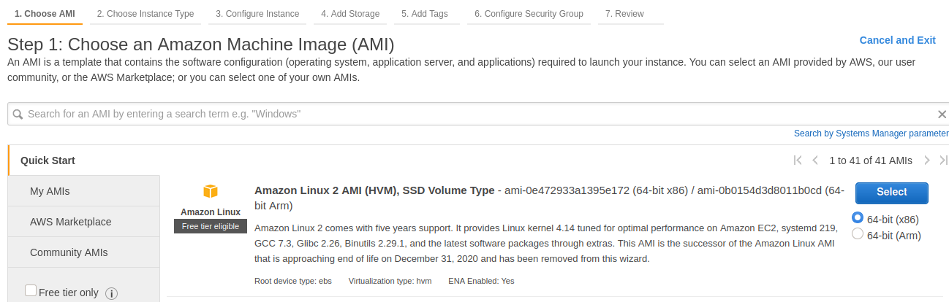The height and width of the screenshot is (302, 949).
Task: Open Free tier only info icon
Action: click(x=112, y=293)
